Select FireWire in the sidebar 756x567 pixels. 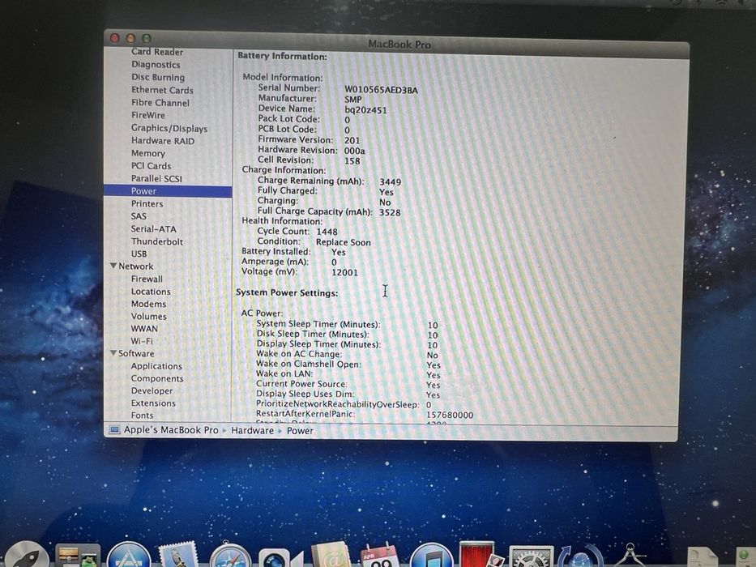coord(148,115)
